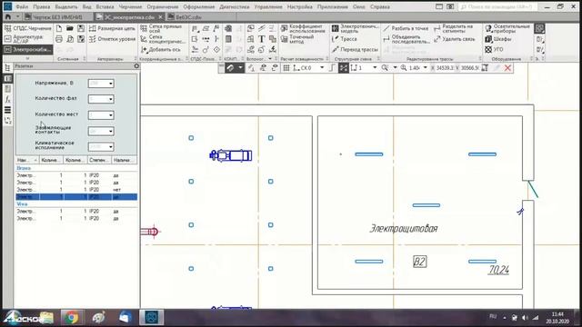
Task: Click the gear icon in the Розетки panel header
Action: tap(136, 66)
